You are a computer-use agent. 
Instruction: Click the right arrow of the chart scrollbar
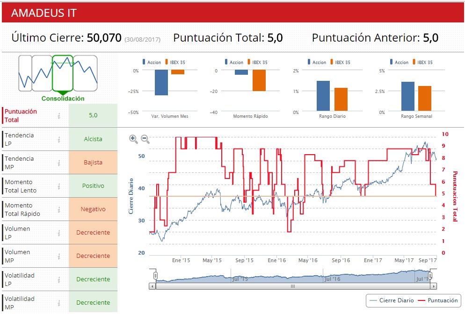click(x=434, y=286)
